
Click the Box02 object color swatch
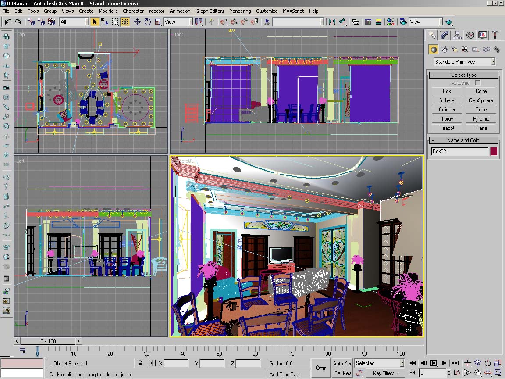(x=494, y=151)
